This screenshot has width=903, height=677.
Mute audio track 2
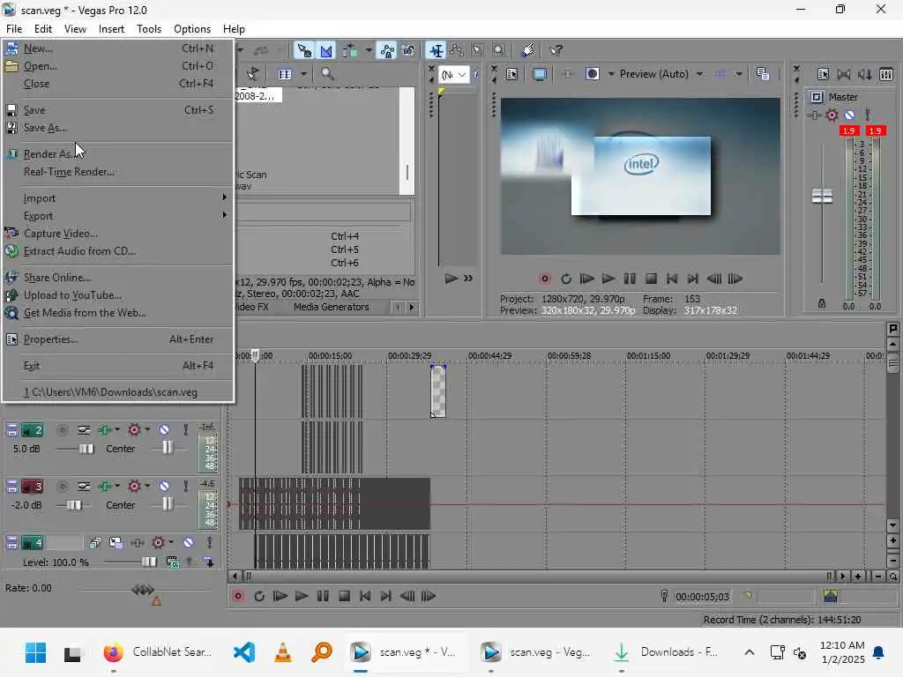pyautogui.click(x=164, y=430)
